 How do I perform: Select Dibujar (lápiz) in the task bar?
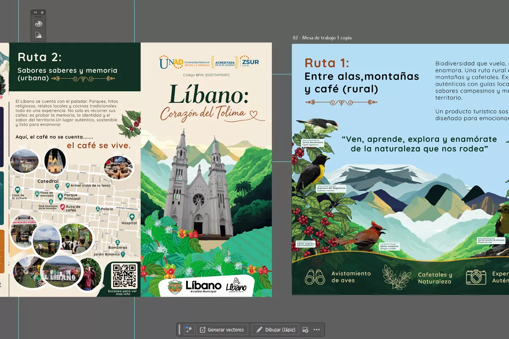point(275,330)
